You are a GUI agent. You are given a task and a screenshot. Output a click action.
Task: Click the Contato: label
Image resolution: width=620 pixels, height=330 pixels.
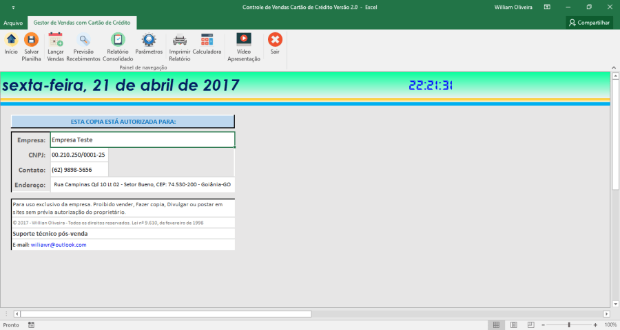[32, 170]
